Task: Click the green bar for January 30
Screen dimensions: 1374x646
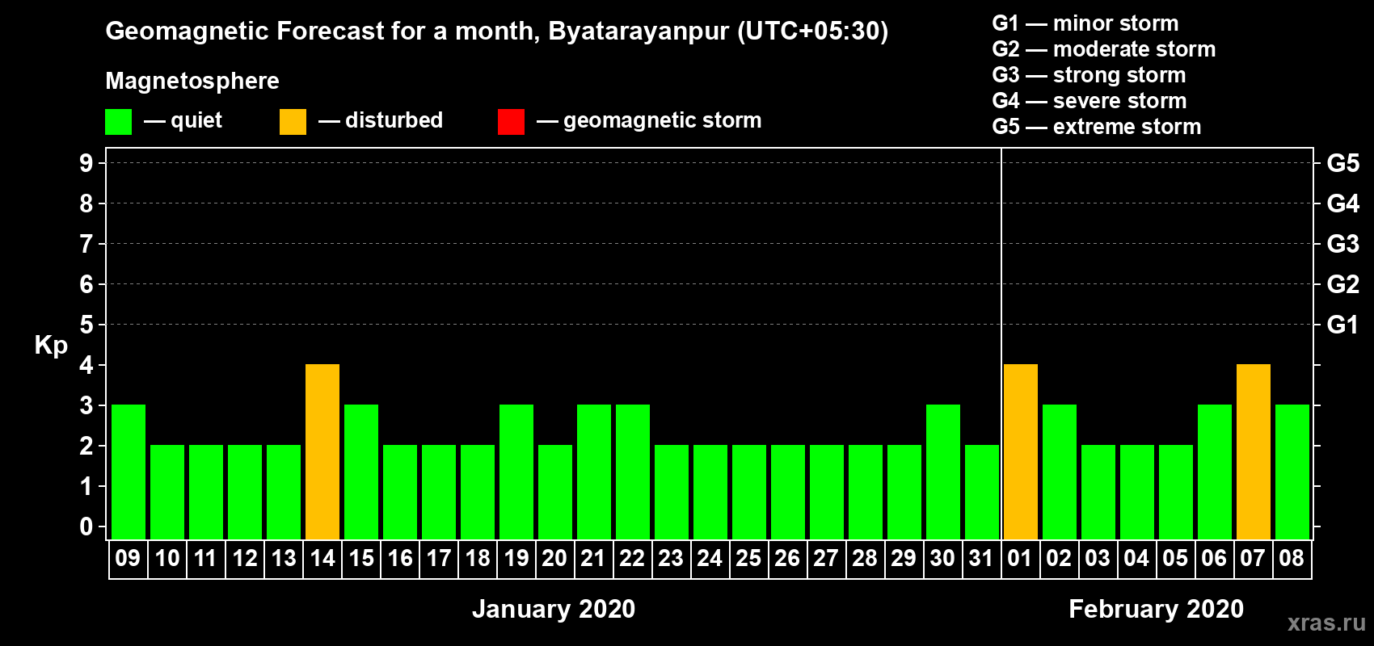Action: (943, 472)
